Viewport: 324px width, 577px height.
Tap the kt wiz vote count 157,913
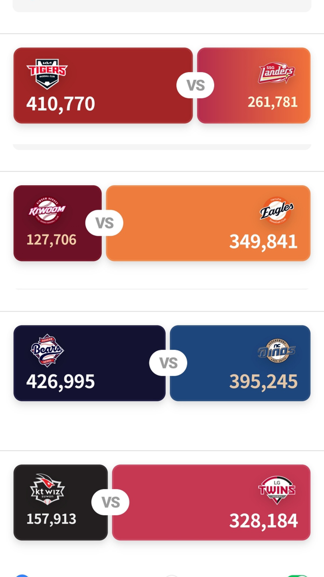[x=51, y=519]
